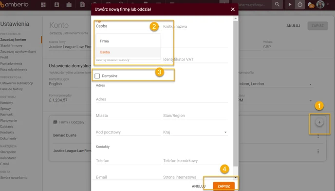The width and height of the screenshot is (335, 191).
Task: Click the Strona internetowa field
Action: 195,177
